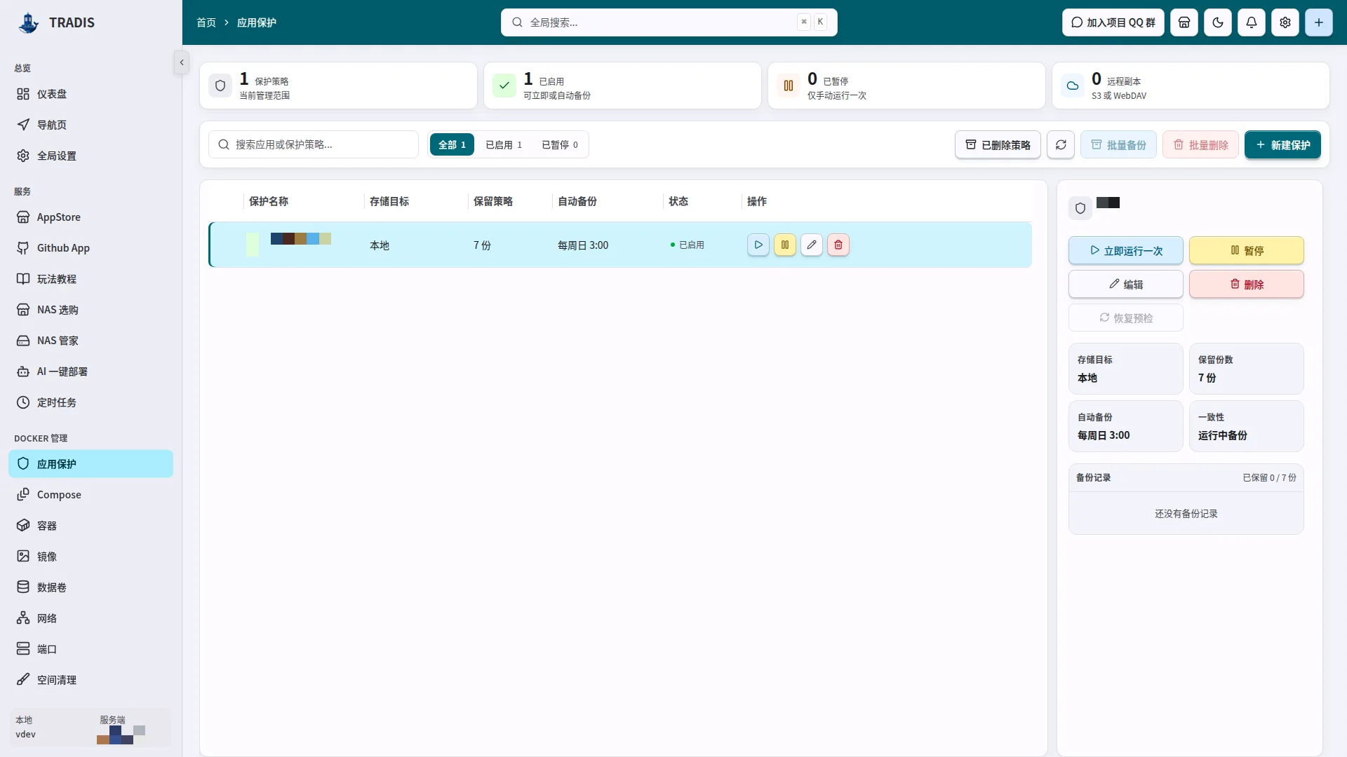Click red 删除 button in detail panel
The width and height of the screenshot is (1347, 757).
(1246, 285)
